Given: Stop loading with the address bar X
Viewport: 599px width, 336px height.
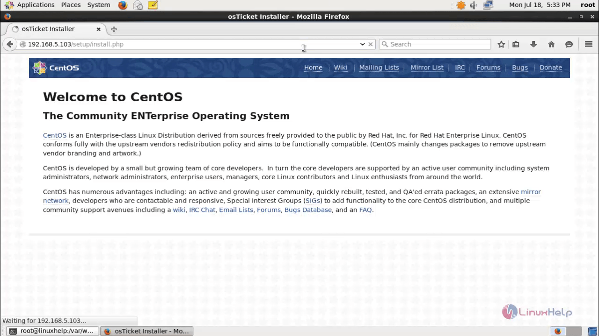Looking at the screenshot, I should coord(371,44).
